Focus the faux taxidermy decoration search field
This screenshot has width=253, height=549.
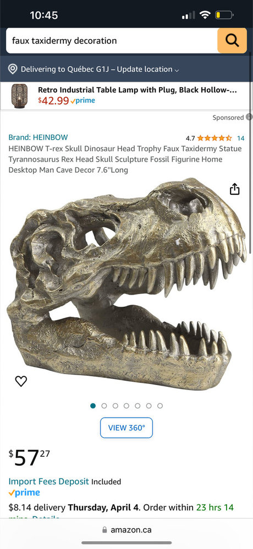click(112, 41)
